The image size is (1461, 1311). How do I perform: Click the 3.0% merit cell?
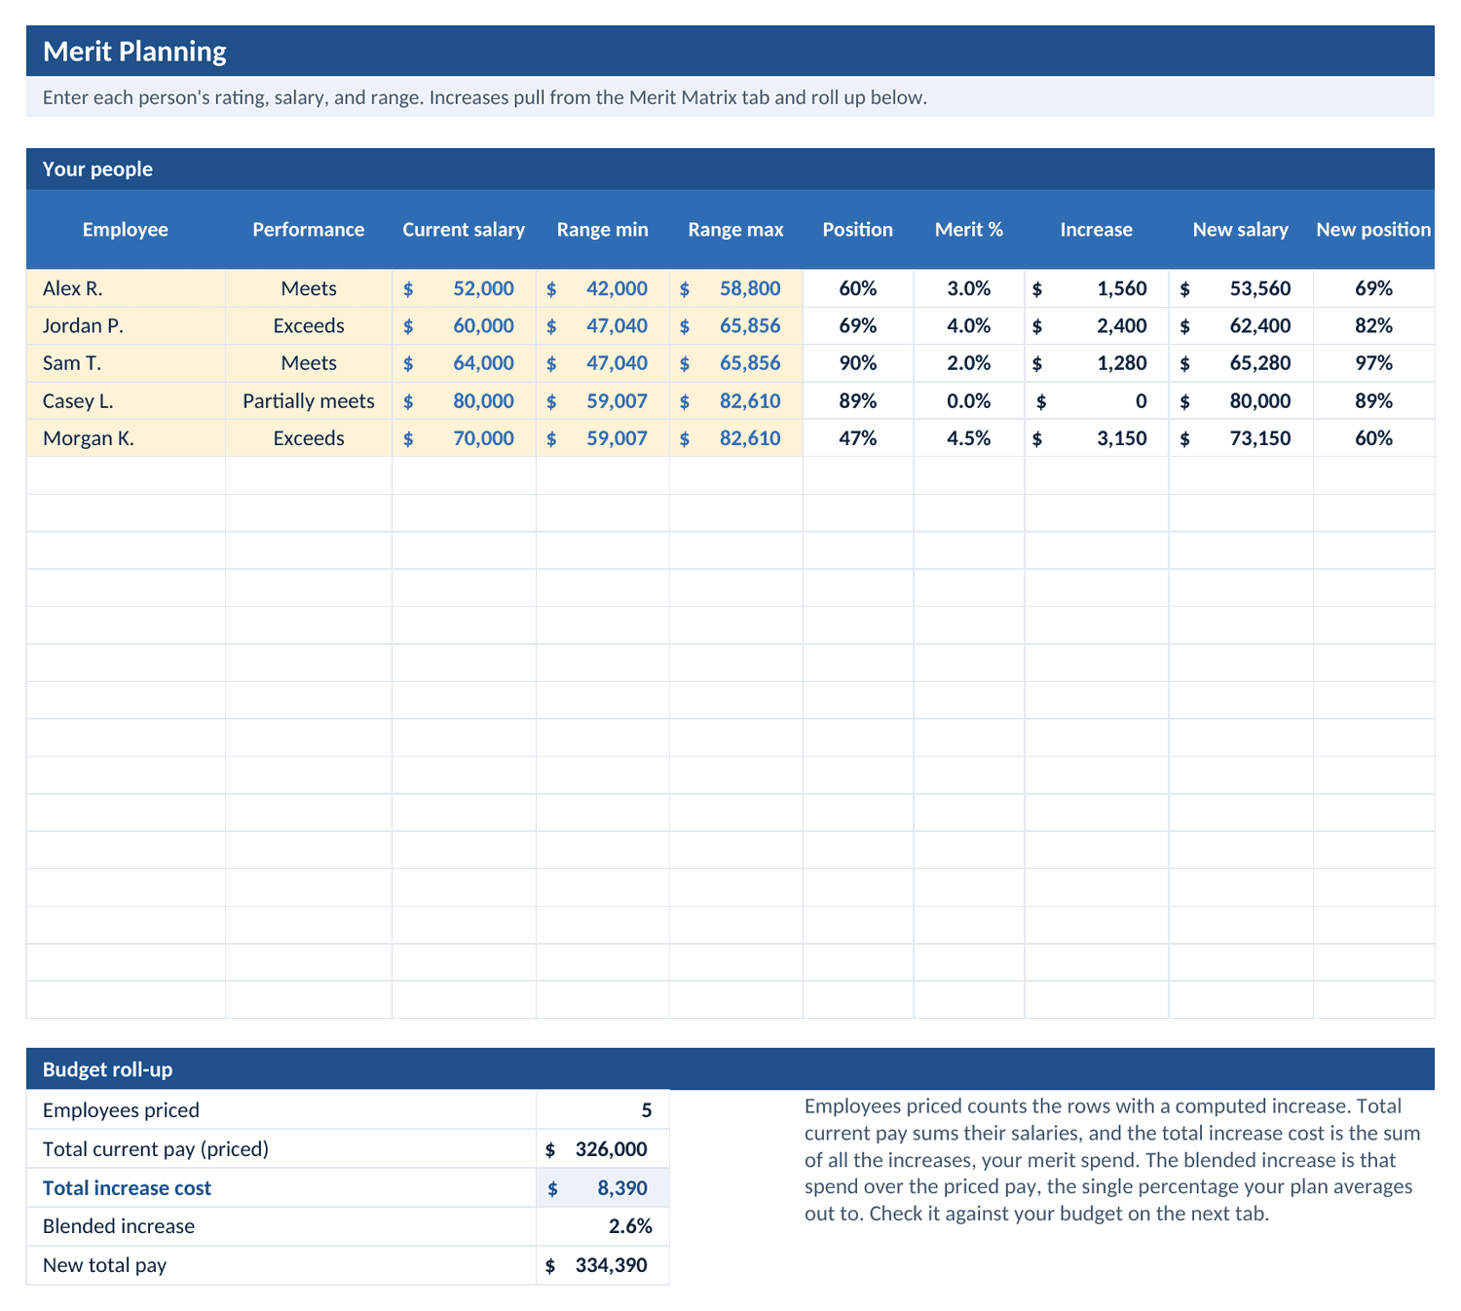[x=969, y=288]
